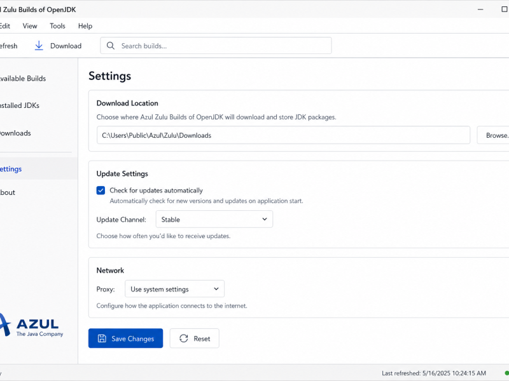Click the window title Zulu Builds of OpenJDK

39,10
